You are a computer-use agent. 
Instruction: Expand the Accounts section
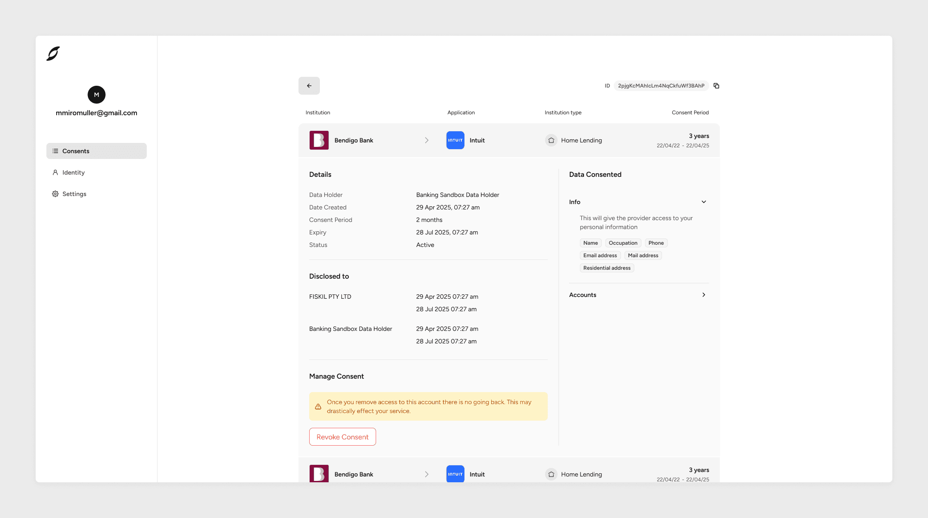tap(704, 295)
